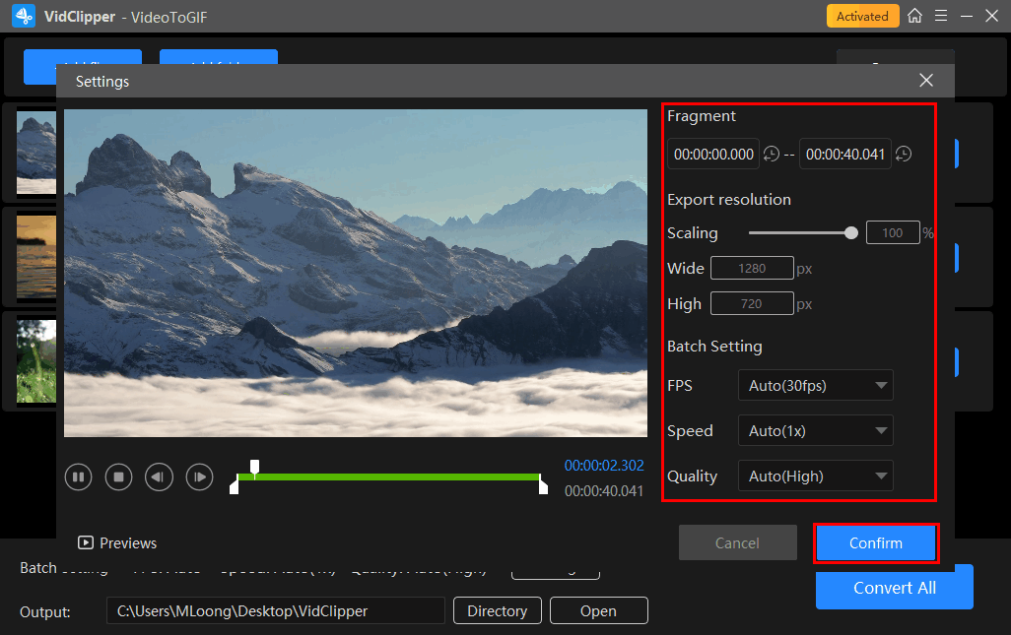Stop the video preview

tap(118, 477)
